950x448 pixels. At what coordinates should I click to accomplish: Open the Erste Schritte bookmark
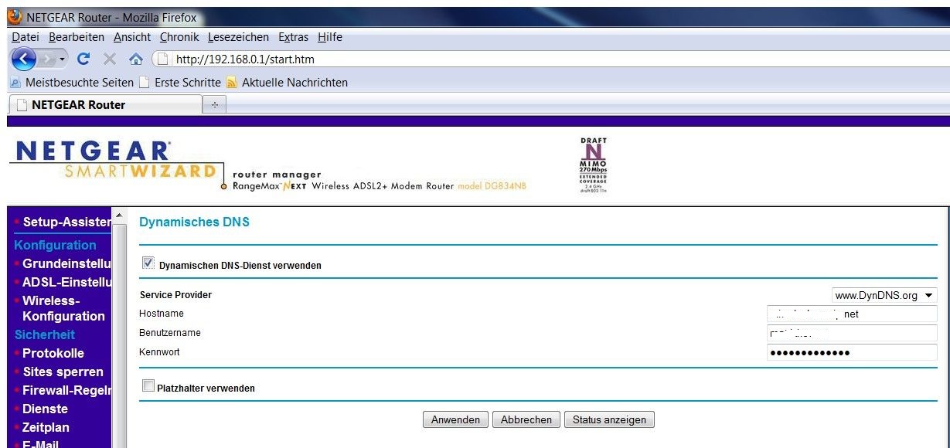click(x=188, y=82)
